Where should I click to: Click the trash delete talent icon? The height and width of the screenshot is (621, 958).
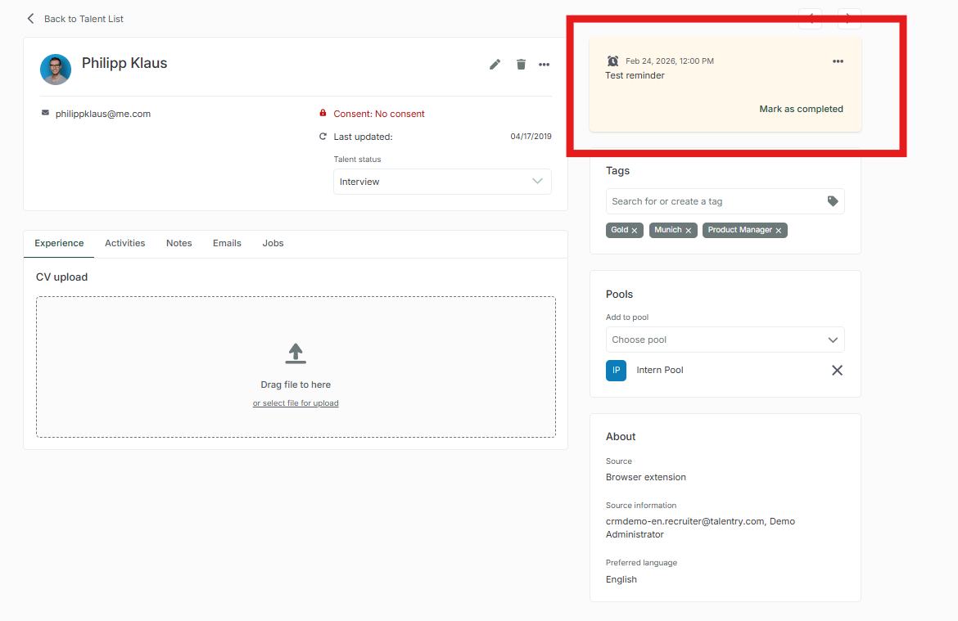pyautogui.click(x=521, y=65)
